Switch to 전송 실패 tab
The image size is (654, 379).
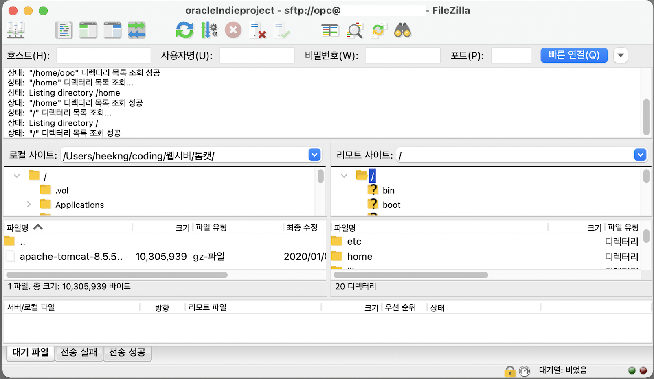(x=79, y=352)
